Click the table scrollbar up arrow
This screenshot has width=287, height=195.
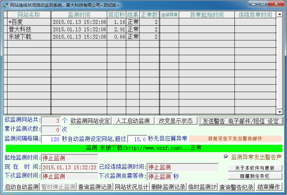click(280, 14)
